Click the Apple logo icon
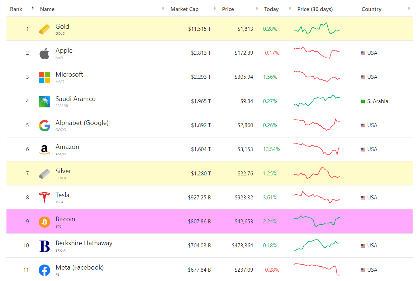The width and height of the screenshot is (418, 281). click(44, 53)
